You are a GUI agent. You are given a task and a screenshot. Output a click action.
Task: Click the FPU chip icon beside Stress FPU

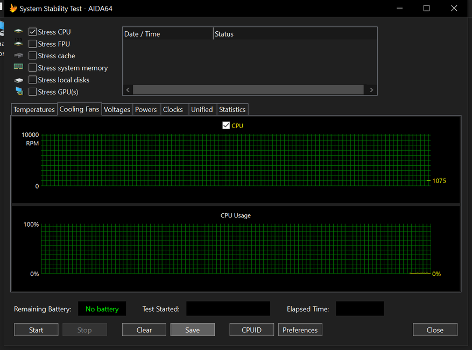pyautogui.click(x=19, y=44)
